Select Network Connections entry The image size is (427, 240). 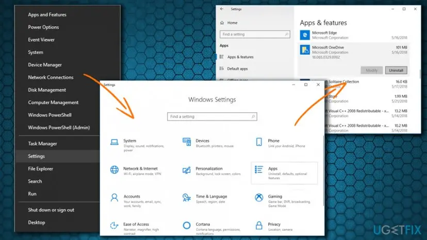51,77
